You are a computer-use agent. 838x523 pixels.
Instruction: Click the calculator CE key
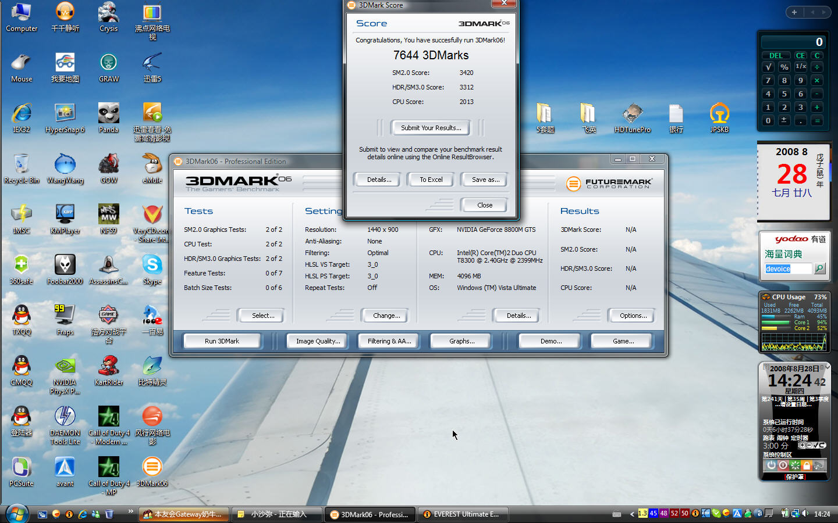point(801,56)
